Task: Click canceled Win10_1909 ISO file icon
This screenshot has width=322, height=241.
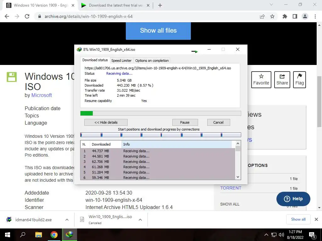Action: (82, 219)
